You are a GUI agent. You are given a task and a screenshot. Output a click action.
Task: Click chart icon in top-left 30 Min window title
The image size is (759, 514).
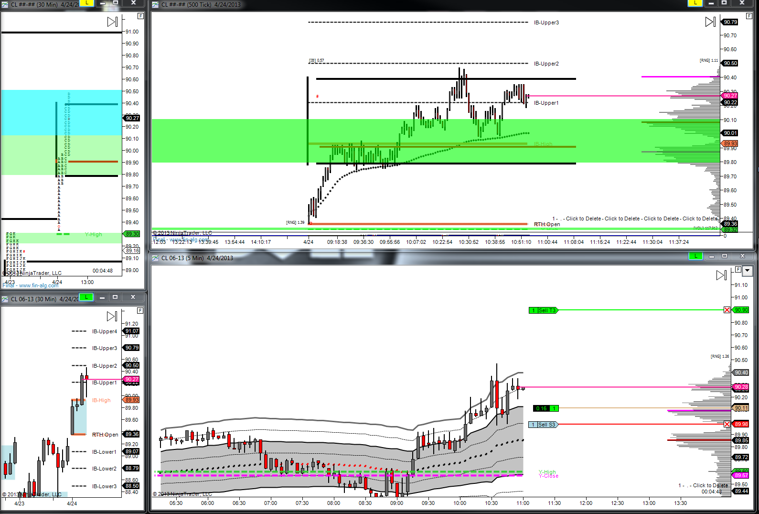tap(5, 5)
